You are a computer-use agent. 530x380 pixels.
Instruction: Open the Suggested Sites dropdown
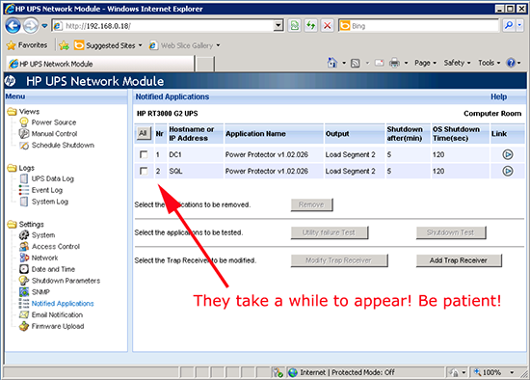coord(108,45)
